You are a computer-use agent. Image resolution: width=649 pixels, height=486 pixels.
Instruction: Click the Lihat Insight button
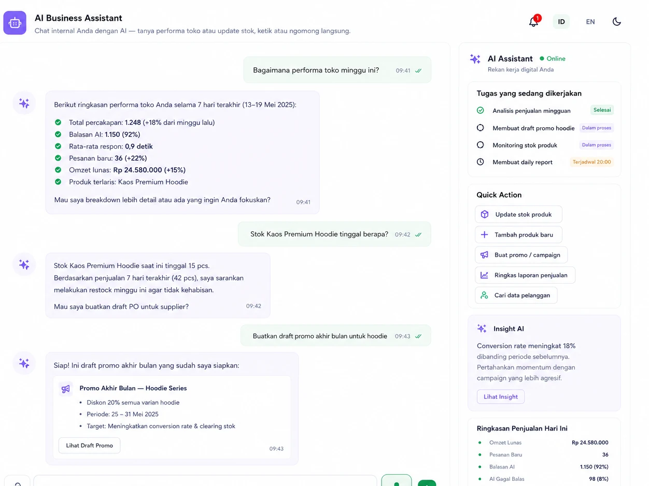click(501, 396)
